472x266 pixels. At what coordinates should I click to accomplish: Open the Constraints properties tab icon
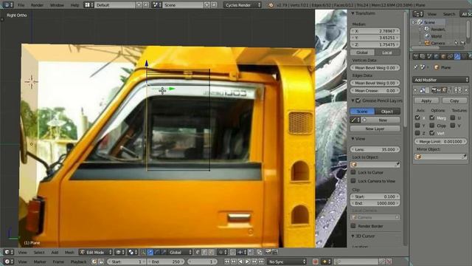[x=451, y=56]
